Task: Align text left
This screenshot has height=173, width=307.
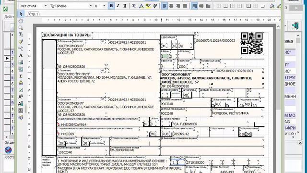Action: tap(164, 6)
